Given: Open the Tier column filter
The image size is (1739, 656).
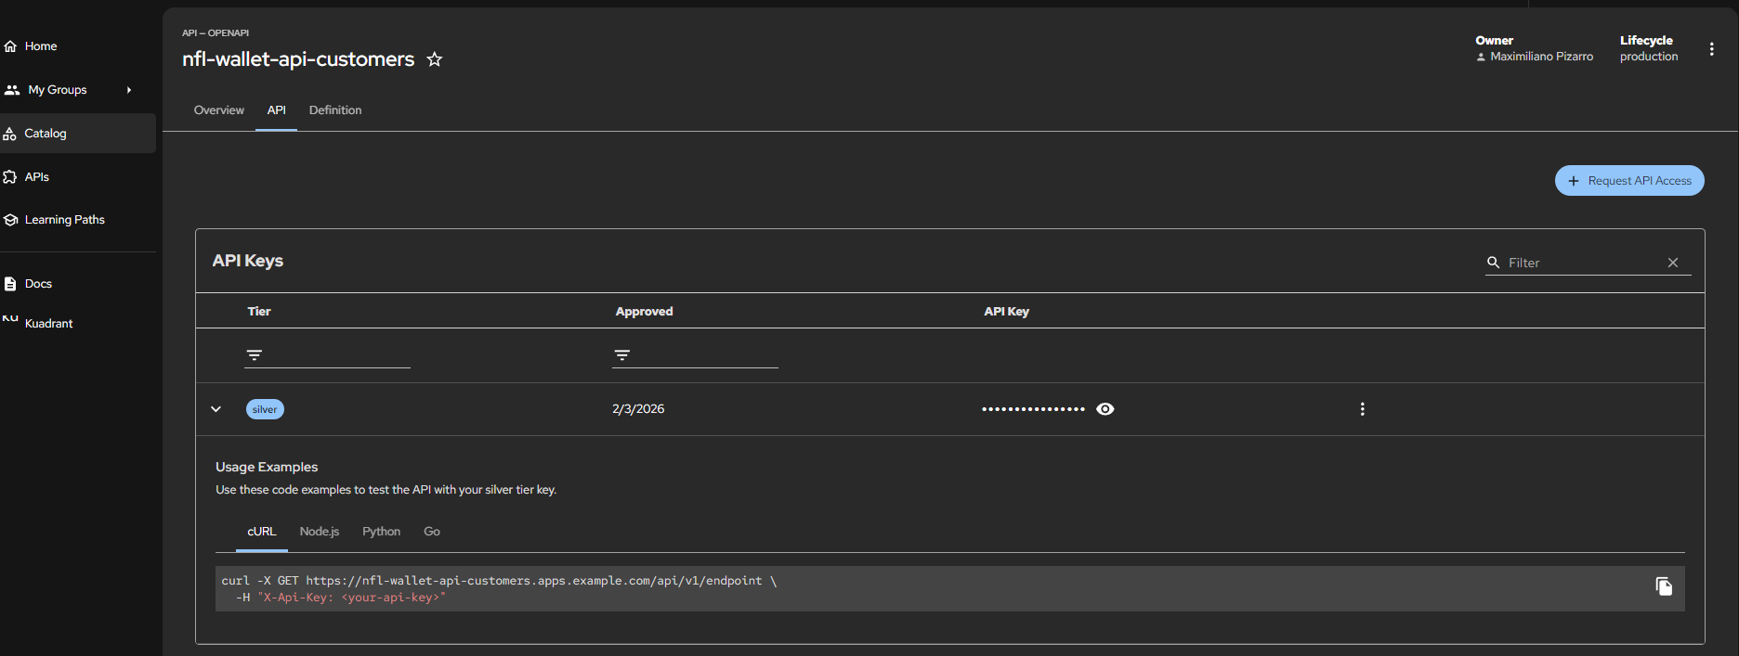Looking at the screenshot, I should pos(255,355).
